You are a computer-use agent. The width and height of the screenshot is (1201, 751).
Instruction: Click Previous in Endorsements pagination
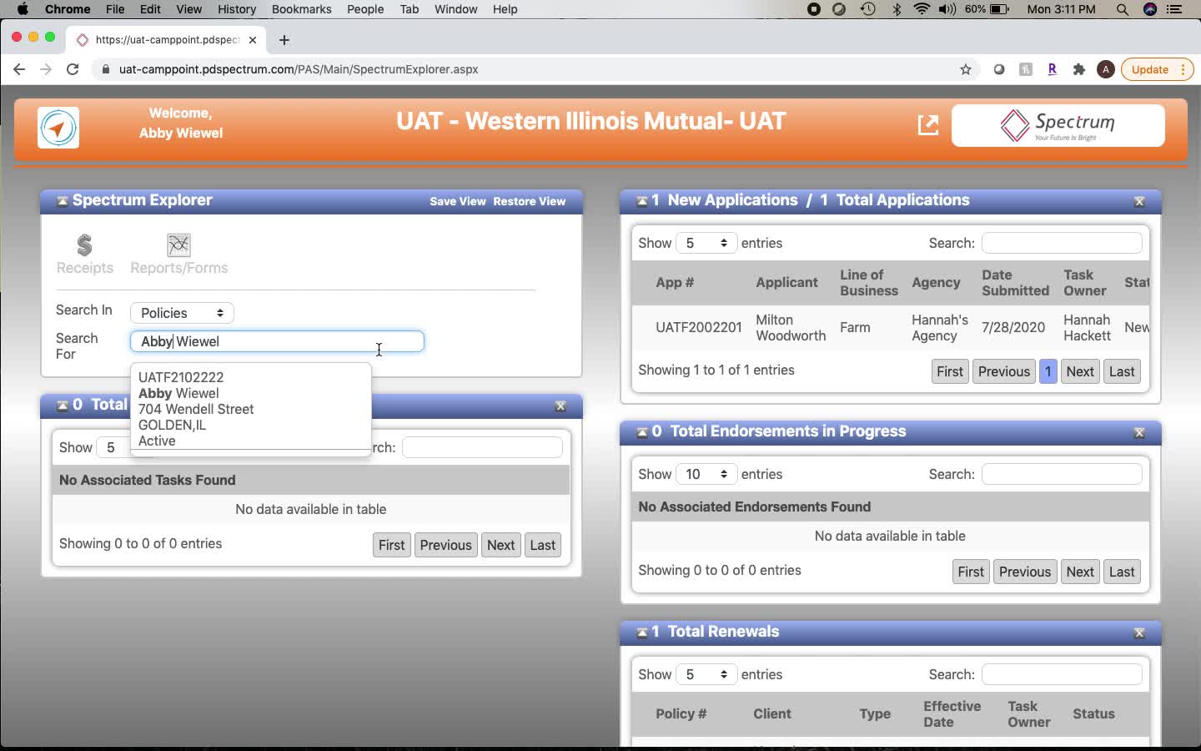1025,572
